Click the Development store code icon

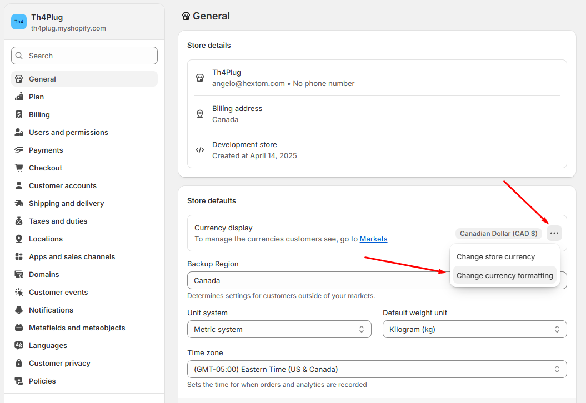200,150
